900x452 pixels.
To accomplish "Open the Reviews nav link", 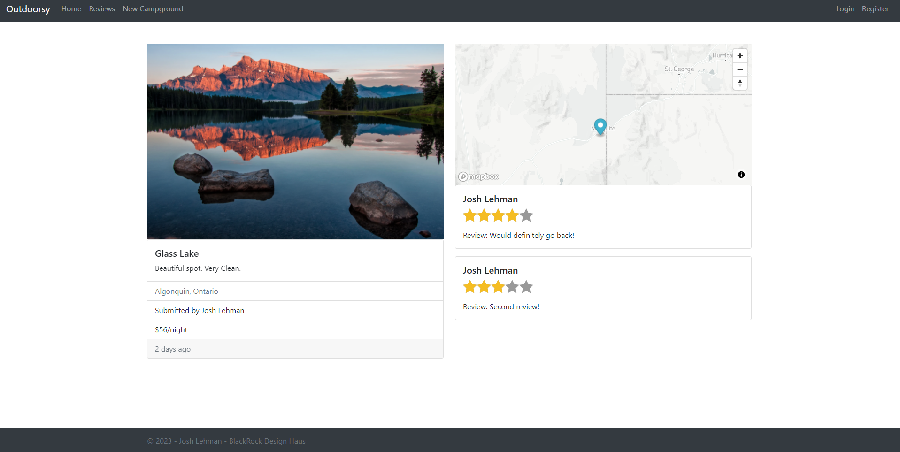I will point(102,9).
